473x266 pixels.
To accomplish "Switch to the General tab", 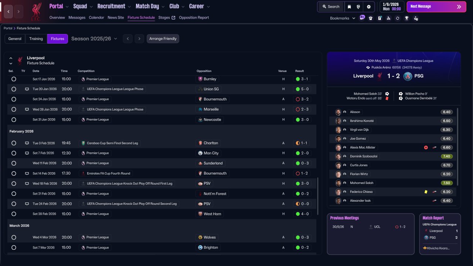I will point(15,39).
